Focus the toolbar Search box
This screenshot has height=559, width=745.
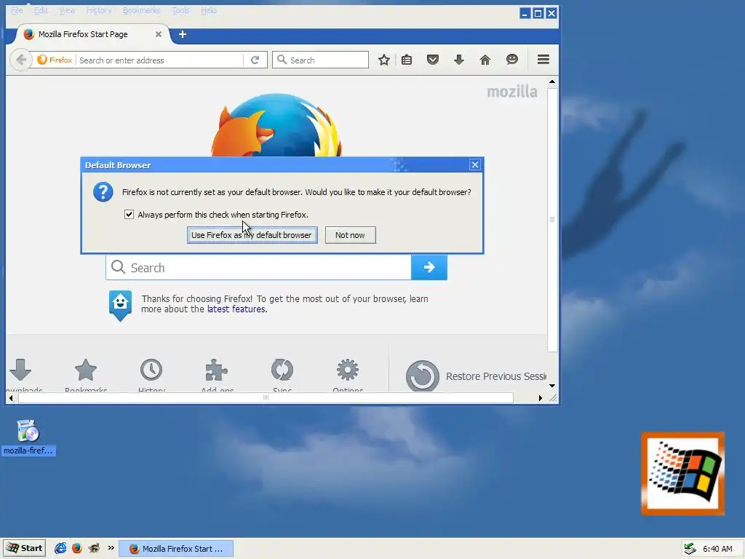point(320,60)
